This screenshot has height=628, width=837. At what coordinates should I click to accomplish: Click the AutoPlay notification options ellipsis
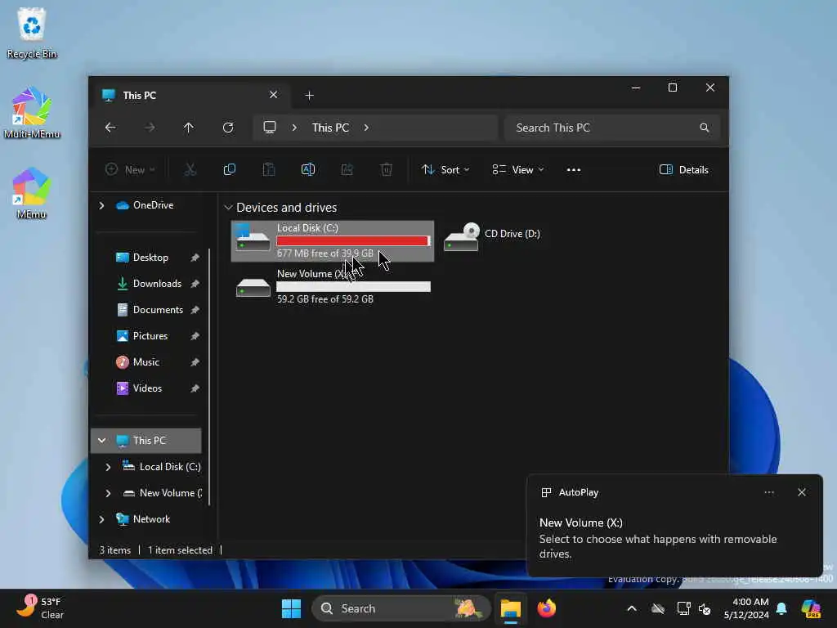[x=769, y=492]
